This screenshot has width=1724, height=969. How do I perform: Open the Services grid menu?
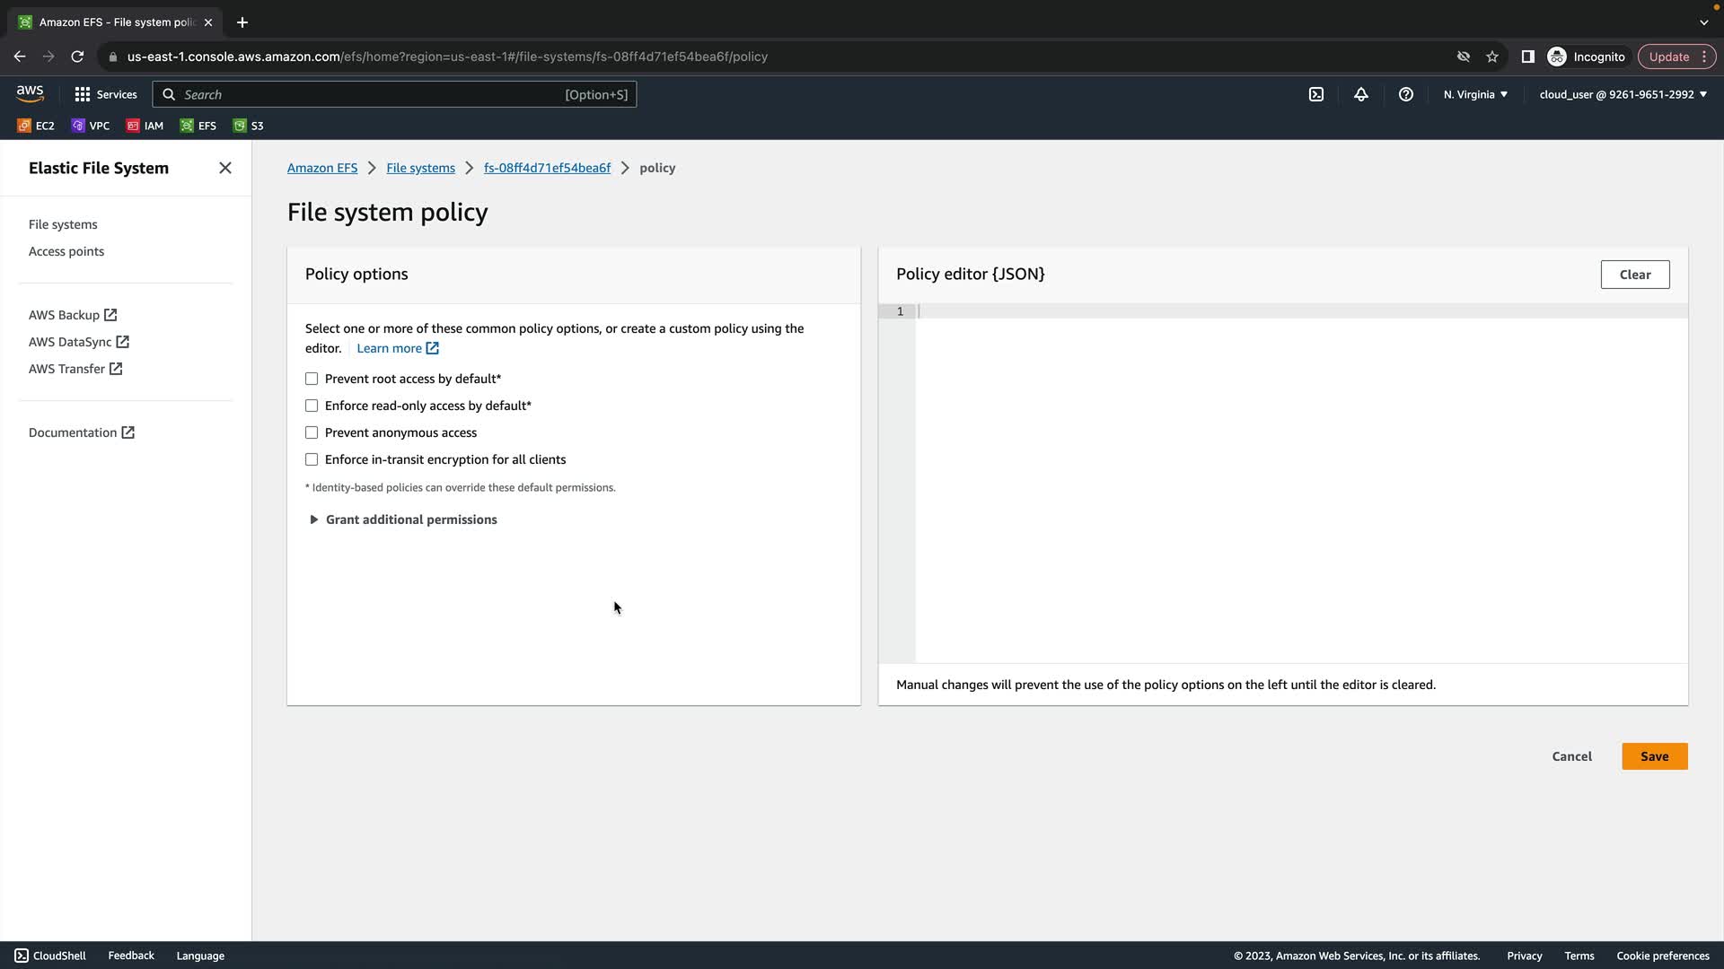coord(105,94)
